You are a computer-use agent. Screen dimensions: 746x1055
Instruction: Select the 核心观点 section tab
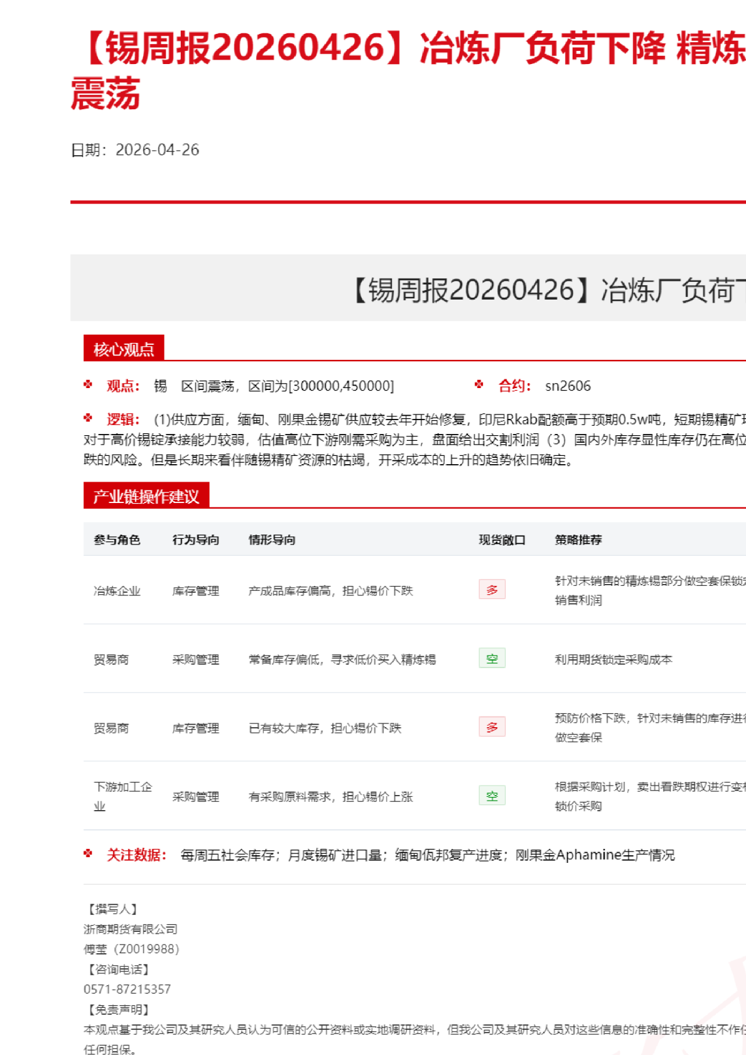pos(124,349)
